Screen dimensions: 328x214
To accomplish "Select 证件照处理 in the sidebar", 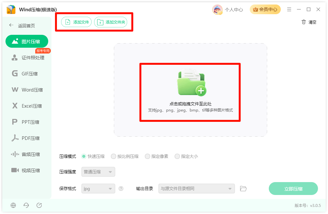I will pyautogui.click(x=28, y=58).
